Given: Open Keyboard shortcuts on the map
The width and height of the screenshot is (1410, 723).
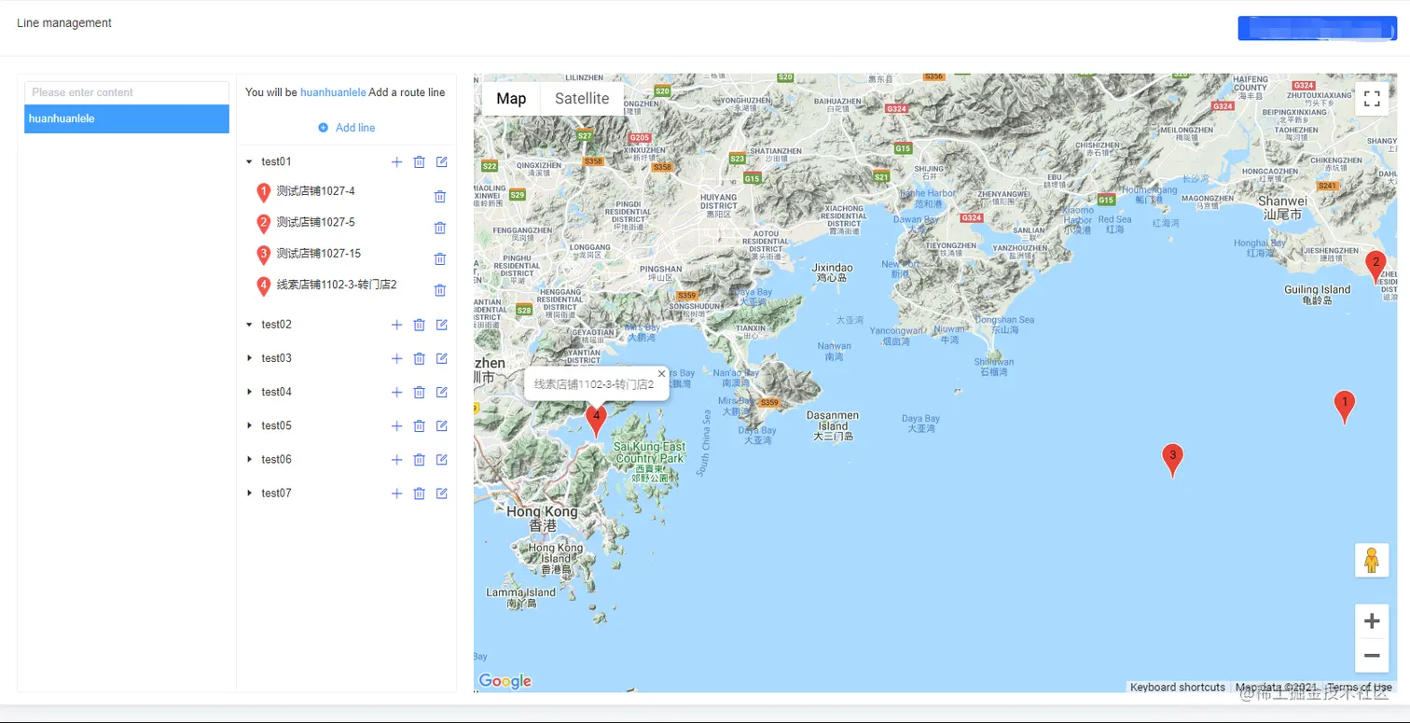Looking at the screenshot, I should (1178, 688).
